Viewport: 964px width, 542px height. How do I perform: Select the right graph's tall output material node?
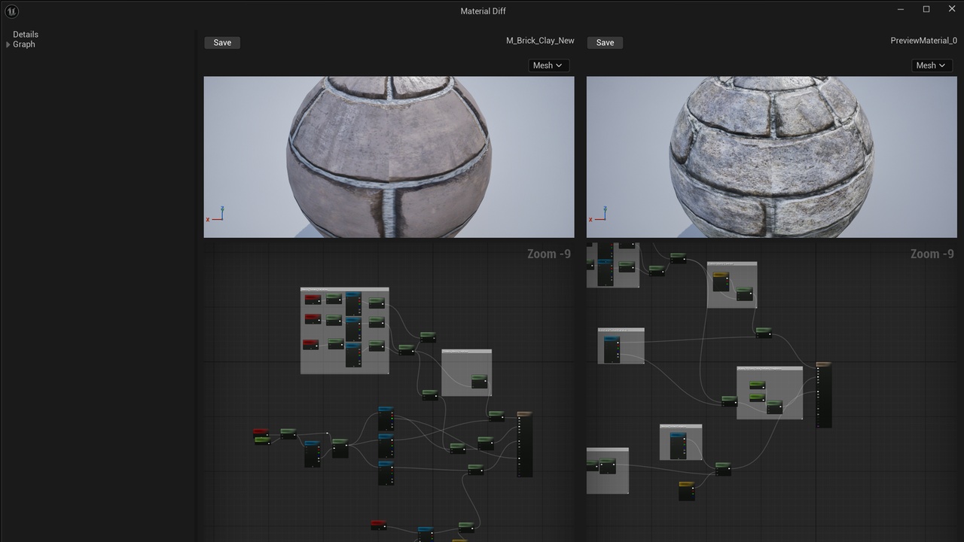[824, 394]
